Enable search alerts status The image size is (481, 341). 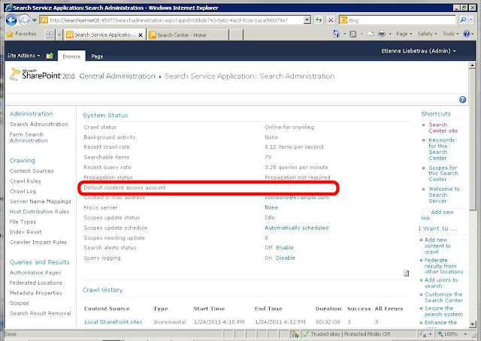pos(285,248)
